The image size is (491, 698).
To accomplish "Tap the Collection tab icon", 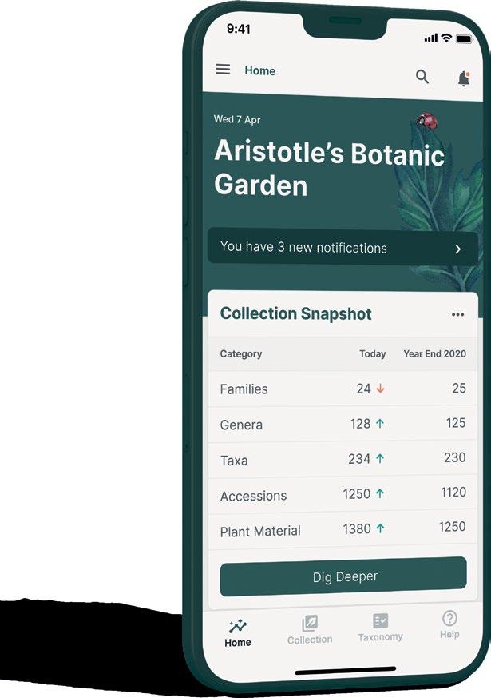I will click(310, 623).
